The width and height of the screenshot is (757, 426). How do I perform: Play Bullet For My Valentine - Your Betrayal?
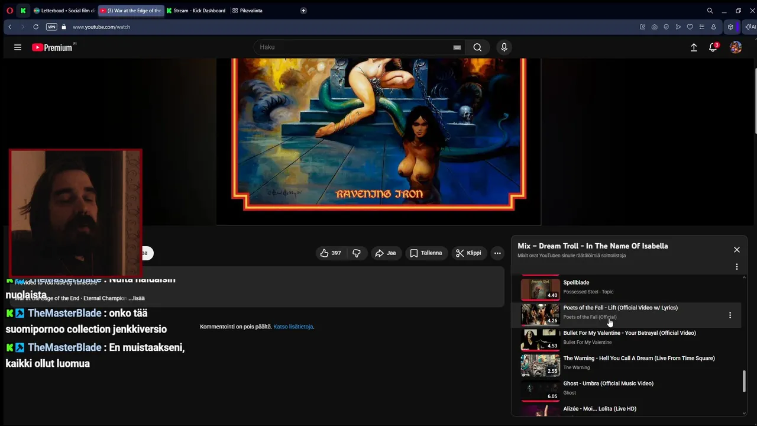pyautogui.click(x=630, y=340)
